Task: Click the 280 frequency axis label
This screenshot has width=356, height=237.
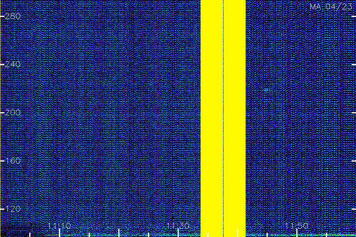Action: point(13,16)
